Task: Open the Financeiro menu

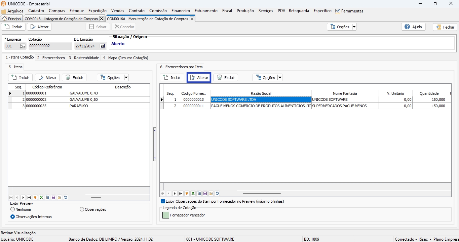Action: click(x=181, y=11)
